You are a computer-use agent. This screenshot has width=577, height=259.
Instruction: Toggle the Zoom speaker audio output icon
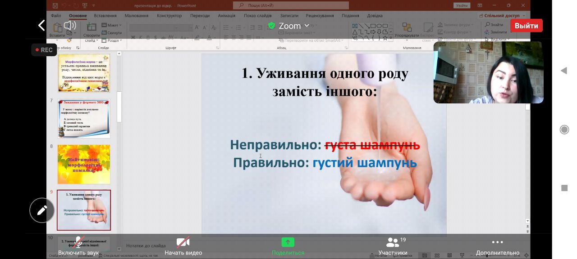(x=70, y=25)
